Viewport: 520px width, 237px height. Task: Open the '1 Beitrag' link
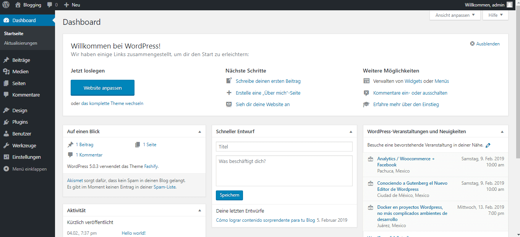(84, 145)
